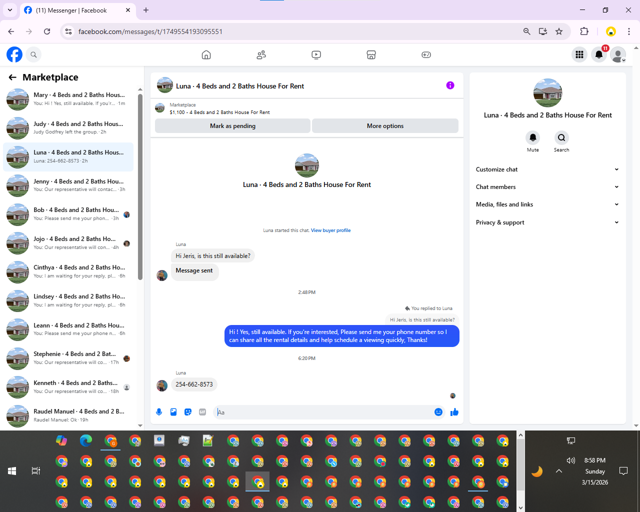Image resolution: width=640 pixels, height=512 pixels.
Task: Mute the Luna conversation
Action: pos(533,137)
